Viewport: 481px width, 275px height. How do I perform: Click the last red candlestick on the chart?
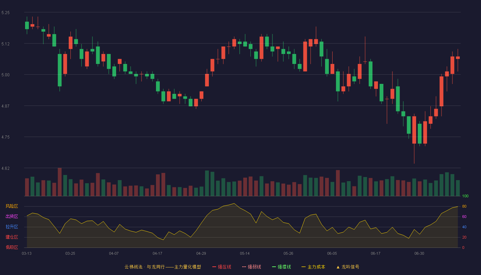[x=458, y=58]
